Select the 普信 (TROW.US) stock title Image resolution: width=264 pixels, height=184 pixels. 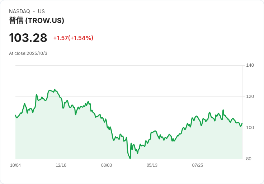point(37,20)
